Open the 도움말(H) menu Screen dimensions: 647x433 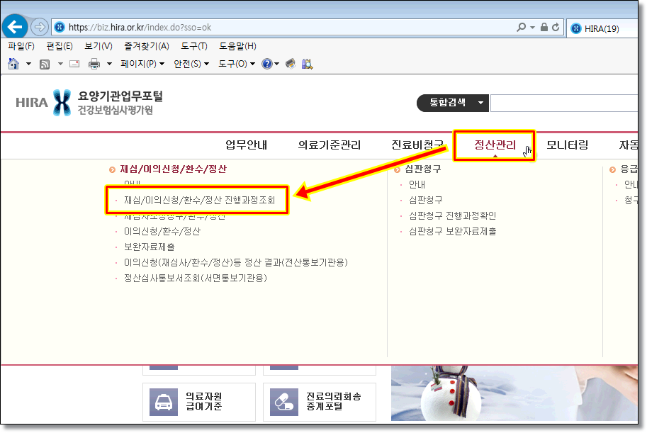pyautogui.click(x=237, y=46)
